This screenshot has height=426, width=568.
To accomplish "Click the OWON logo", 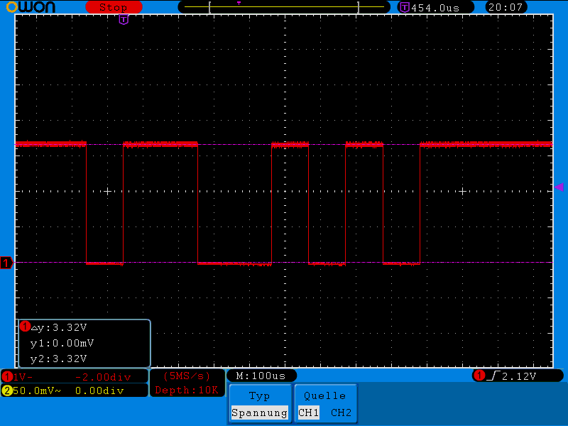I will click(31, 7).
